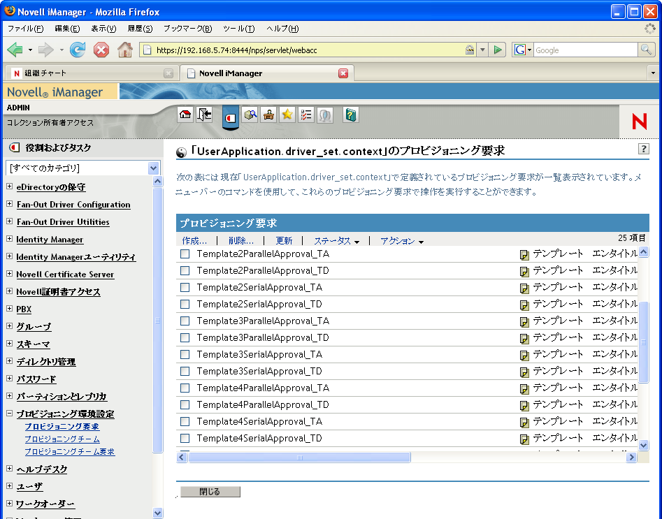
Task: Click the Preferences checklist icon
Action: point(306,115)
